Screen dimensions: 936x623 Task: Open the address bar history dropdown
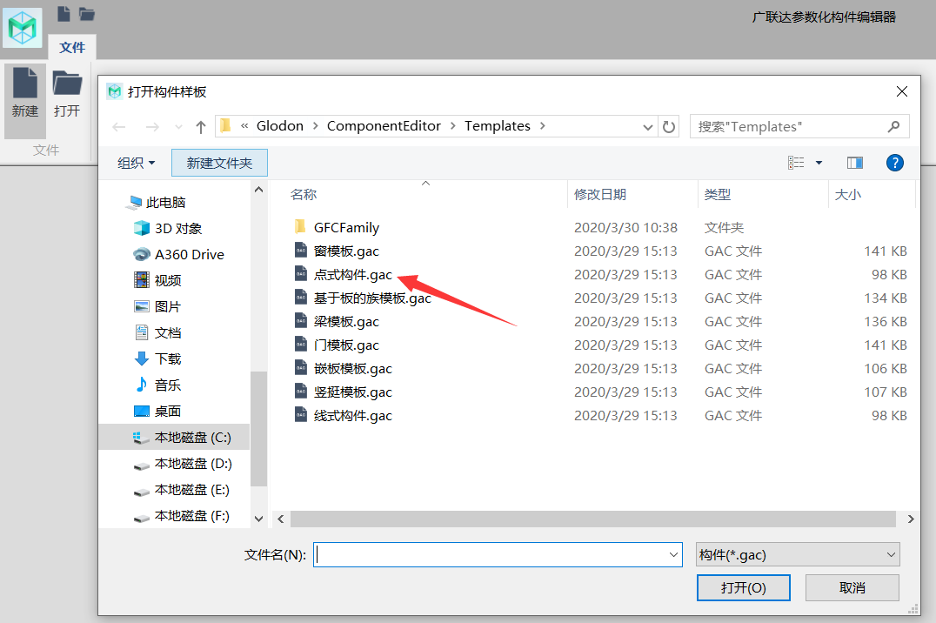click(x=648, y=127)
